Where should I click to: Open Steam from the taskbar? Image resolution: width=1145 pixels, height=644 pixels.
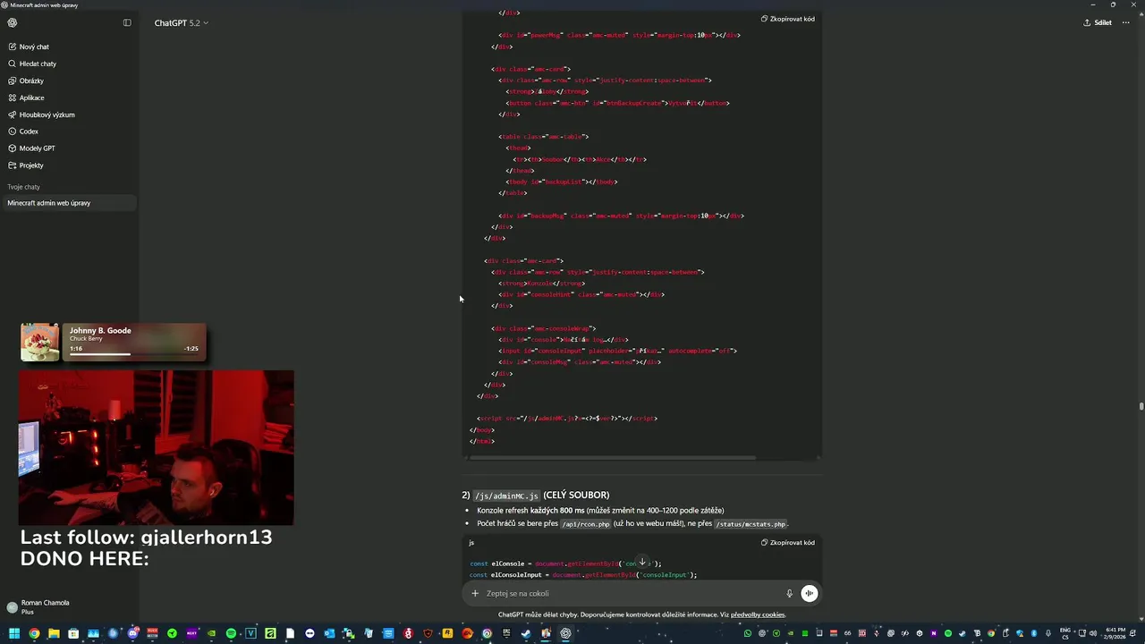pos(526,633)
